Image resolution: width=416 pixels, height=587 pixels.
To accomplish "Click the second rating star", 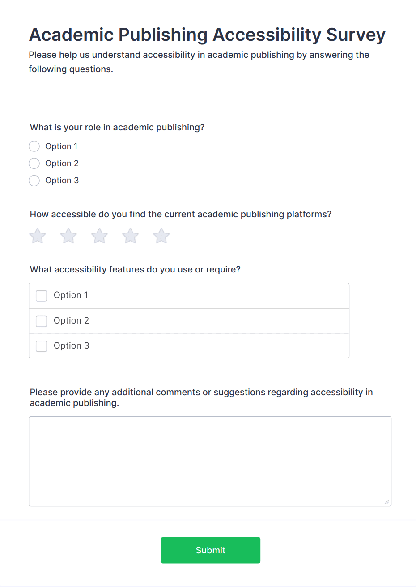I will 68,236.
